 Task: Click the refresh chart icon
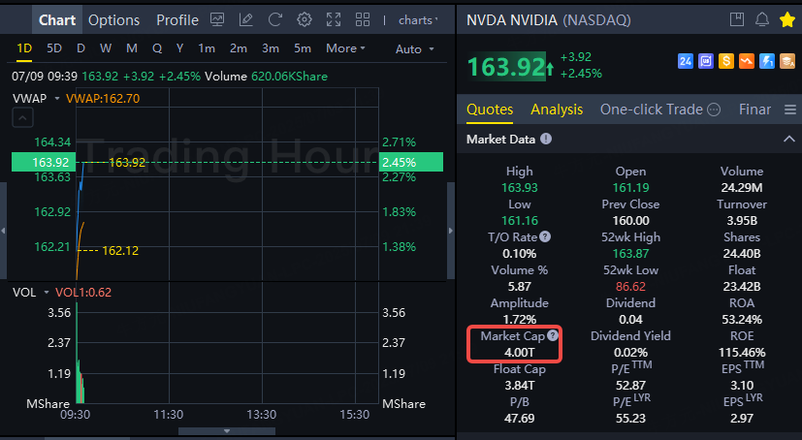pos(275,19)
